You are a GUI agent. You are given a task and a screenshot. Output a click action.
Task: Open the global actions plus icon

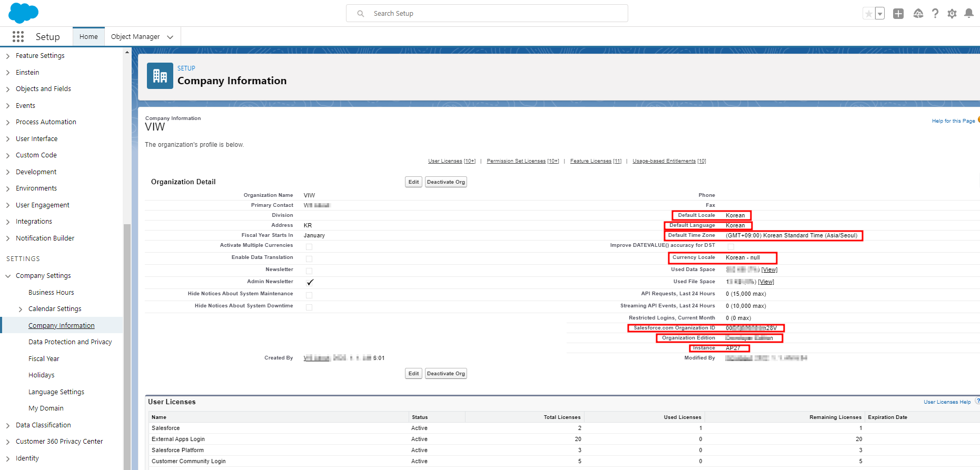tap(898, 14)
